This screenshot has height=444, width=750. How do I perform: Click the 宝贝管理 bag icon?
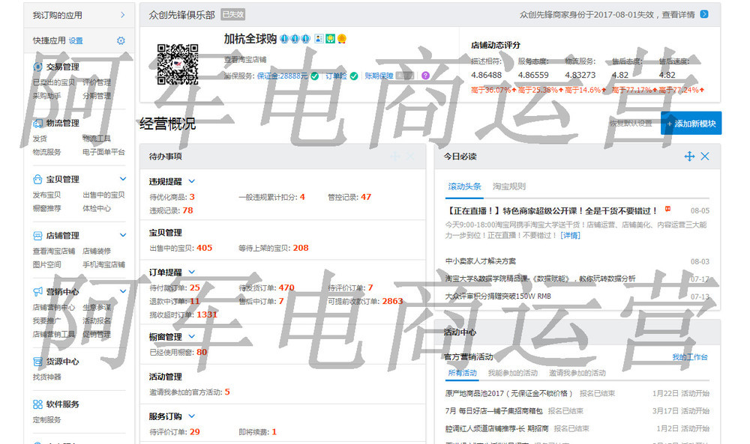37,180
